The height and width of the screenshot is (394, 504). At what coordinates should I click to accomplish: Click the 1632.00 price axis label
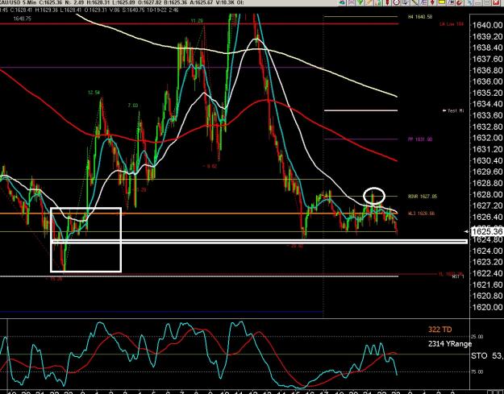[x=487, y=138]
